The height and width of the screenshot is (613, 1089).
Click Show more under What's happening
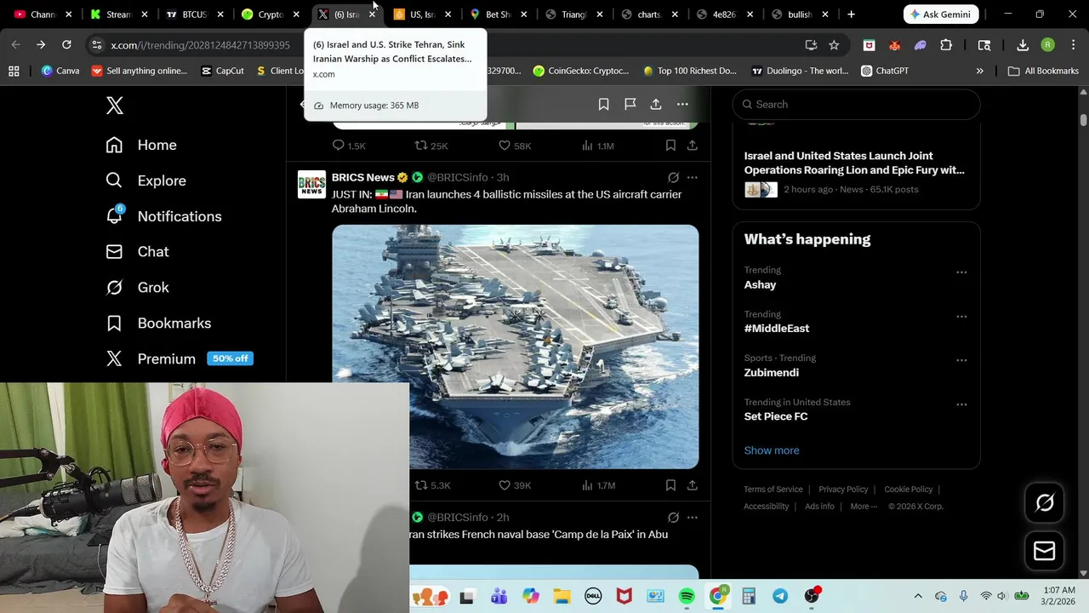tap(772, 450)
